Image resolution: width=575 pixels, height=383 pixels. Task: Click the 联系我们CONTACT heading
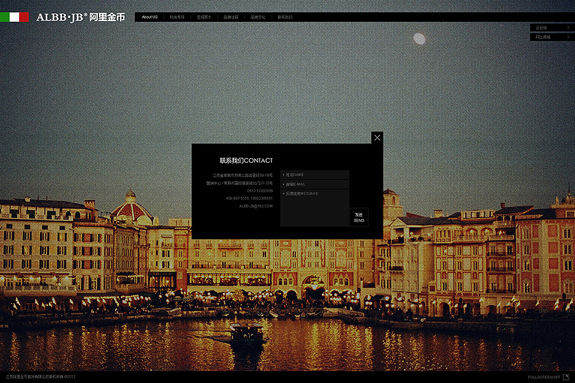coord(246,160)
